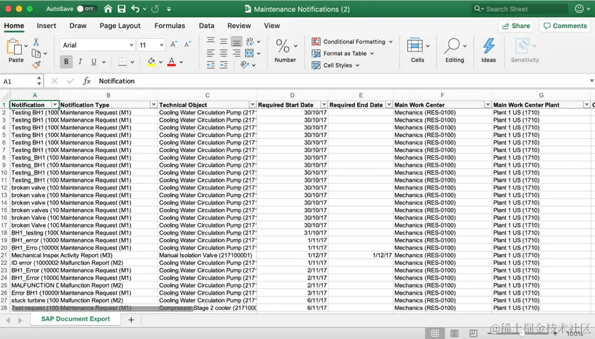
Task: Switch to the Draw tab
Action: click(78, 26)
